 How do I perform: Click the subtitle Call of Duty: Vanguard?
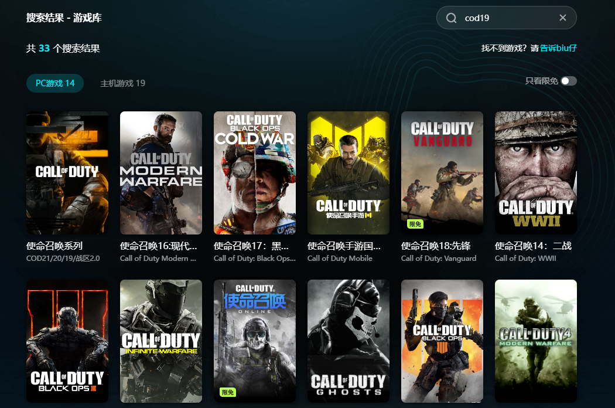(439, 259)
